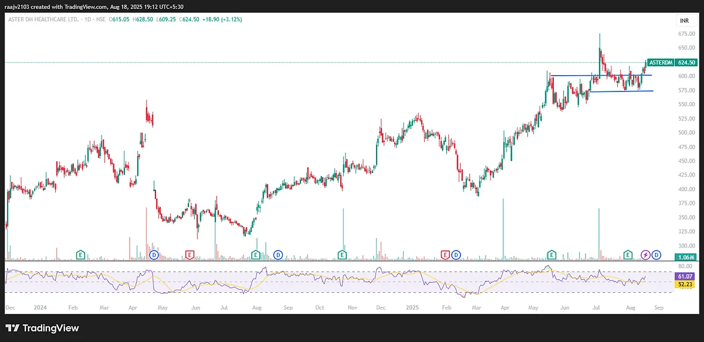The image size is (704, 342).
Task: Click the green earnings marker near Feb 2024
Action: [x=80, y=255]
